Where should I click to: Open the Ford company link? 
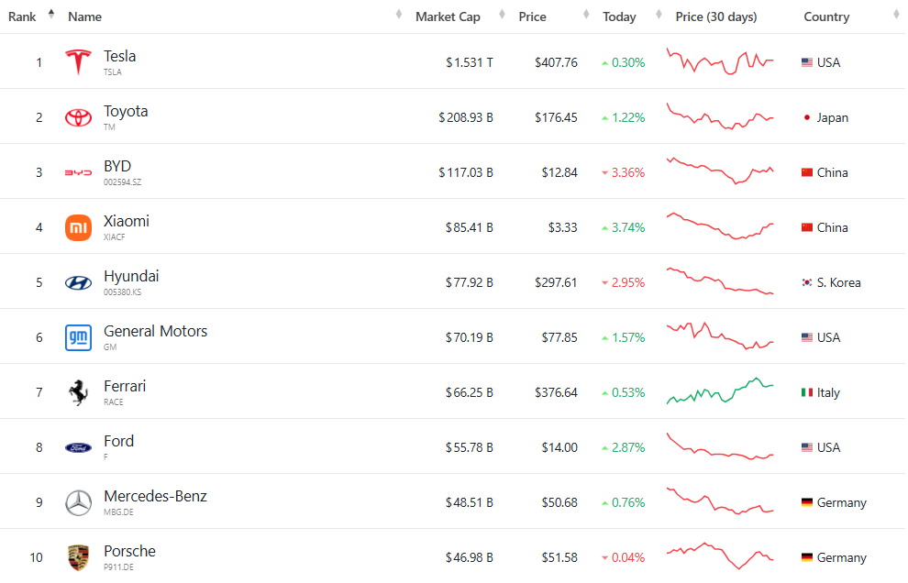pos(118,441)
